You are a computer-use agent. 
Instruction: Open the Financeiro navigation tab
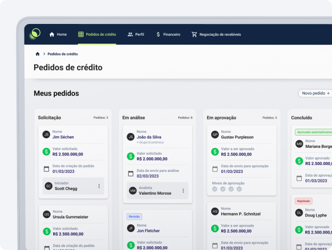pyautogui.click(x=168, y=34)
